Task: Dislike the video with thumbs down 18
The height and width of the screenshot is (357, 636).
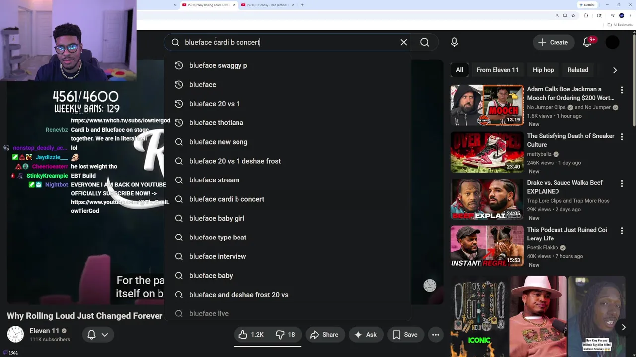Action: (285, 335)
